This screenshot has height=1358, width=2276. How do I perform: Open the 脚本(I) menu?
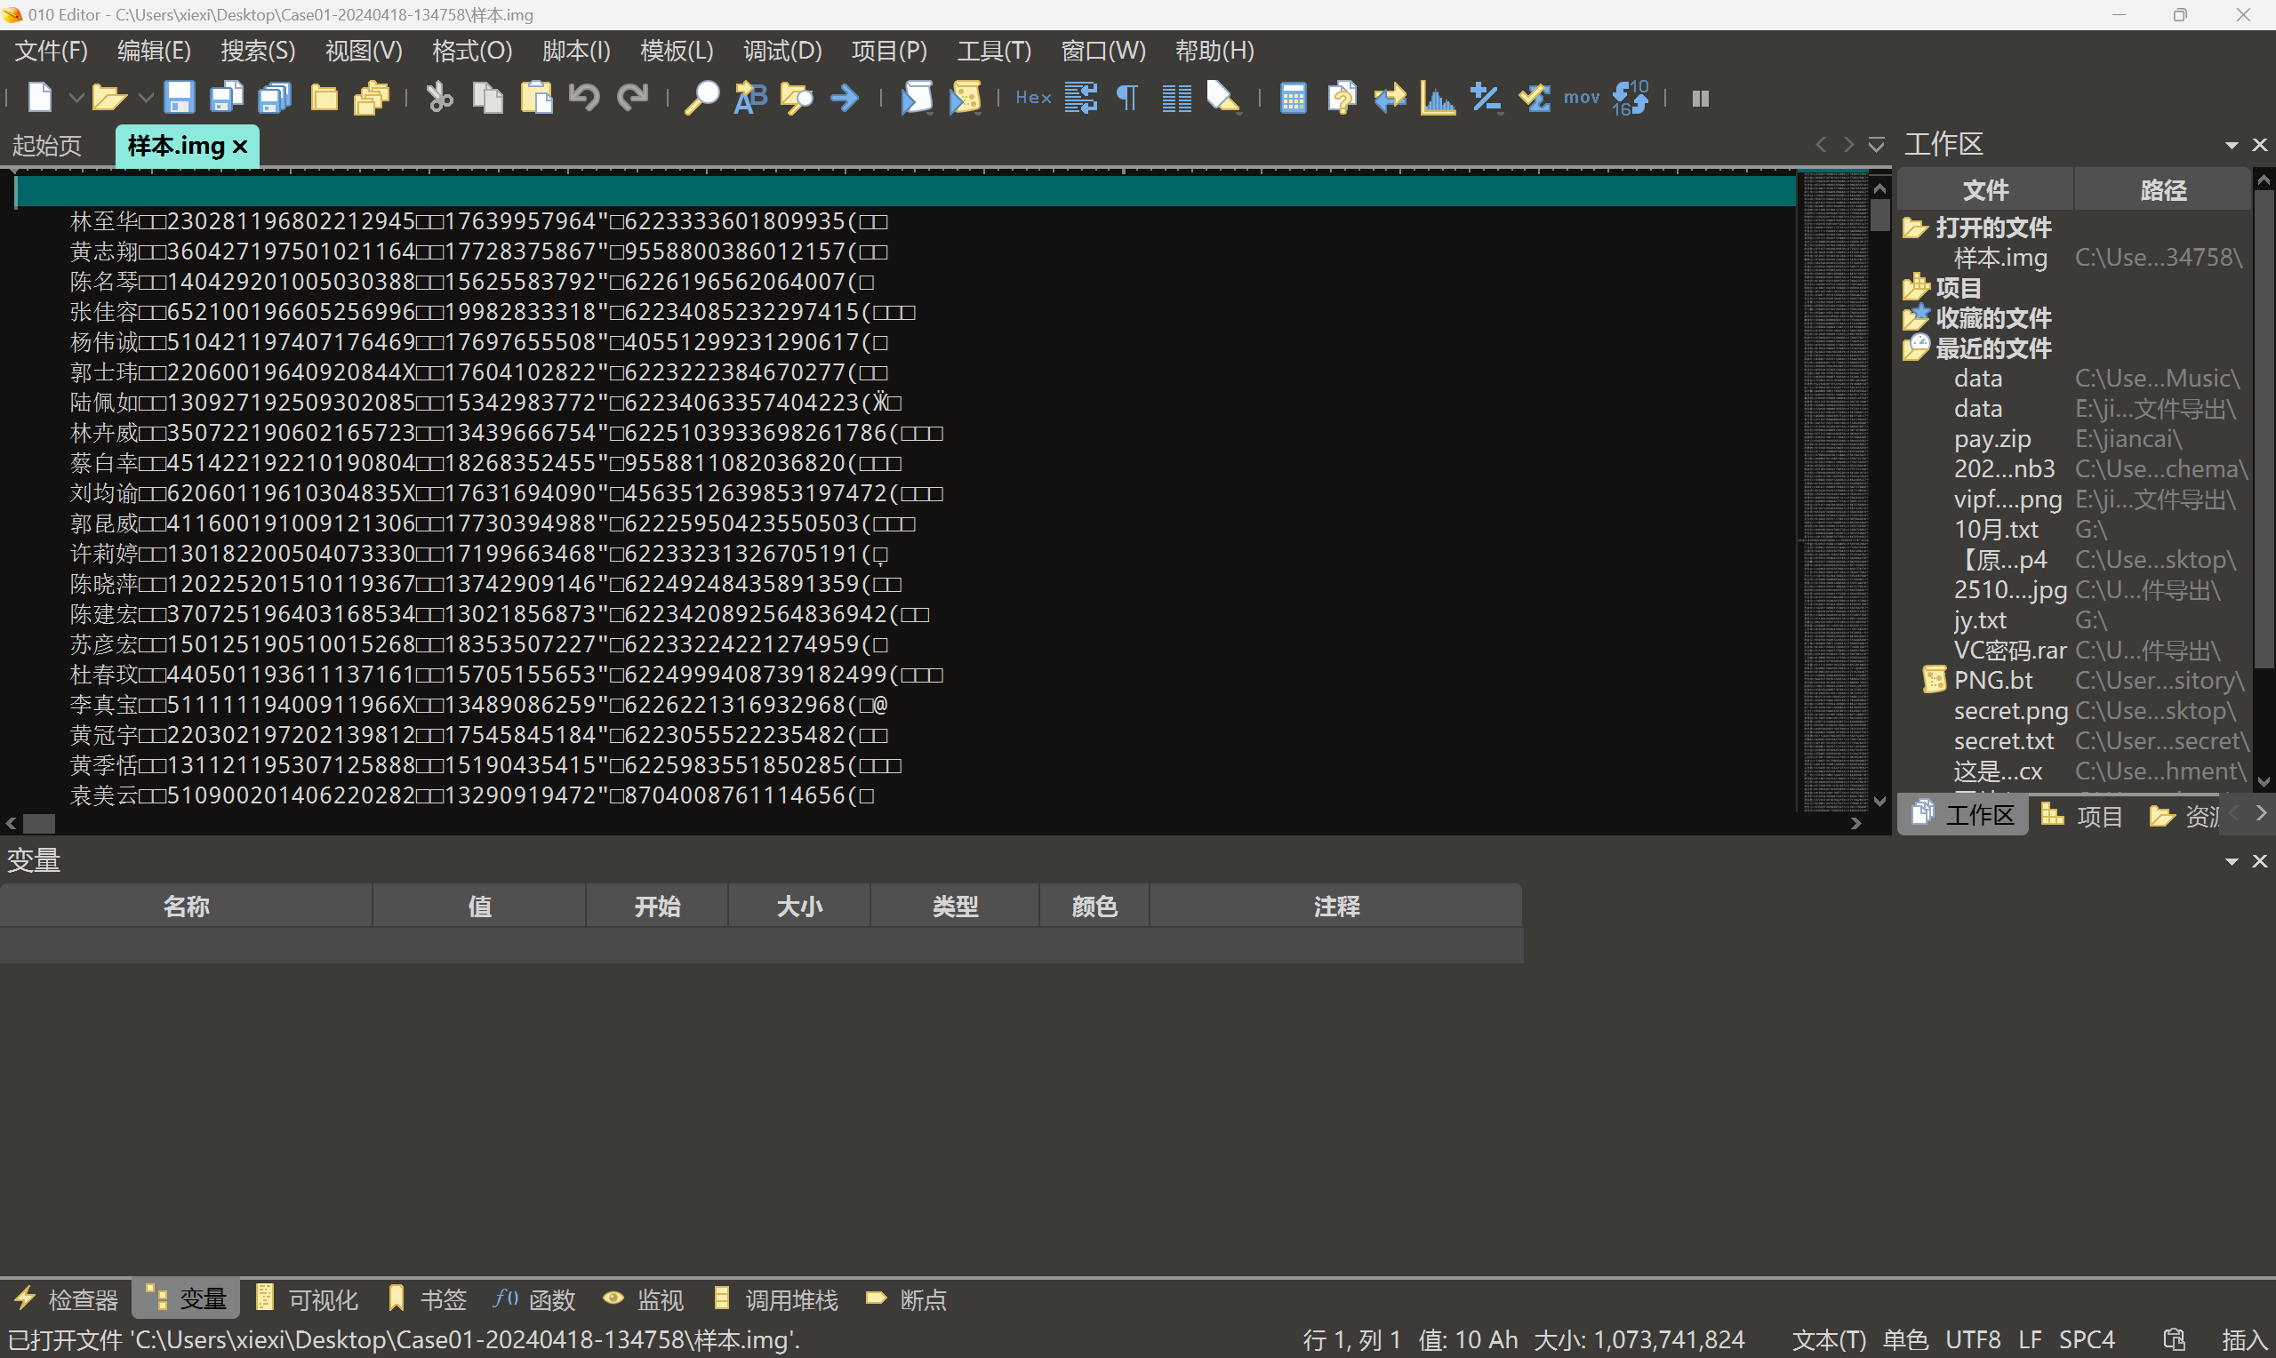click(x=576, y=51)
